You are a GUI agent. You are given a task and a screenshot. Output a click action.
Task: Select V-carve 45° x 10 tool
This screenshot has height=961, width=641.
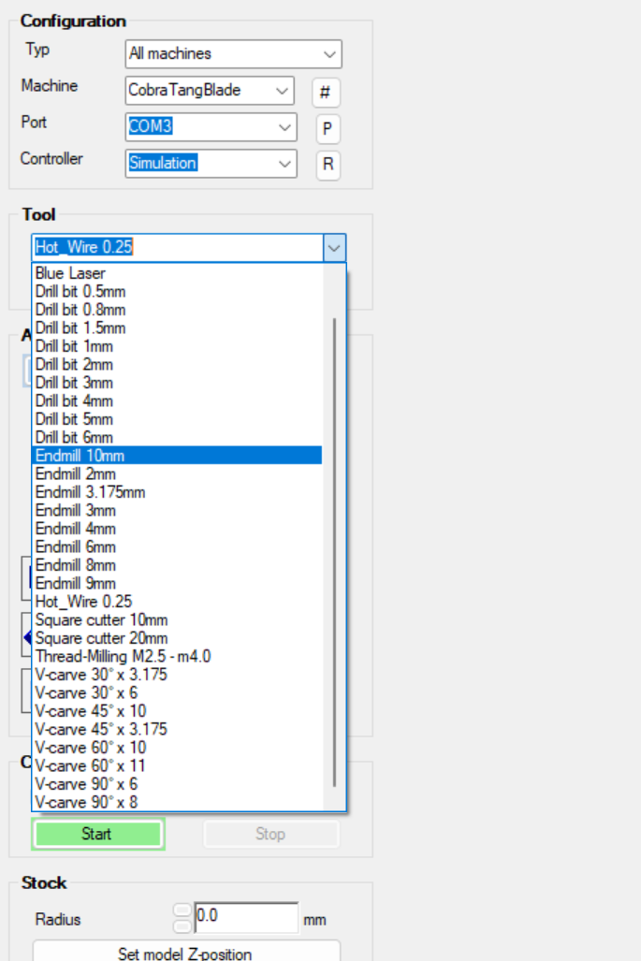coord(177,711)
